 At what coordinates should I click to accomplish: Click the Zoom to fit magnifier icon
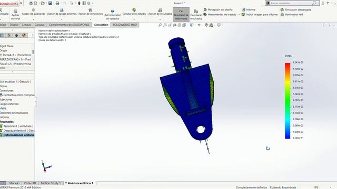pos(160,25)
